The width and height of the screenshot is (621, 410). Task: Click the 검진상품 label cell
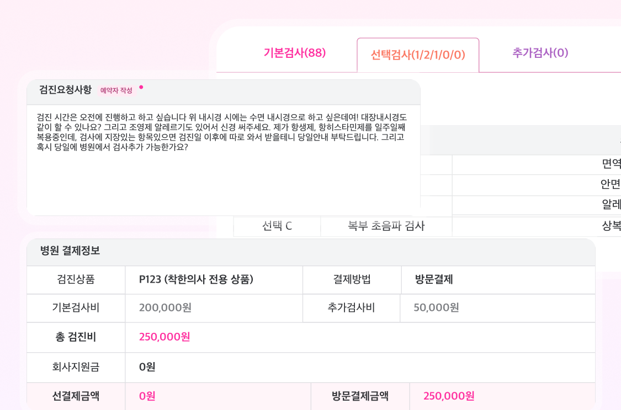pos(76,279)
